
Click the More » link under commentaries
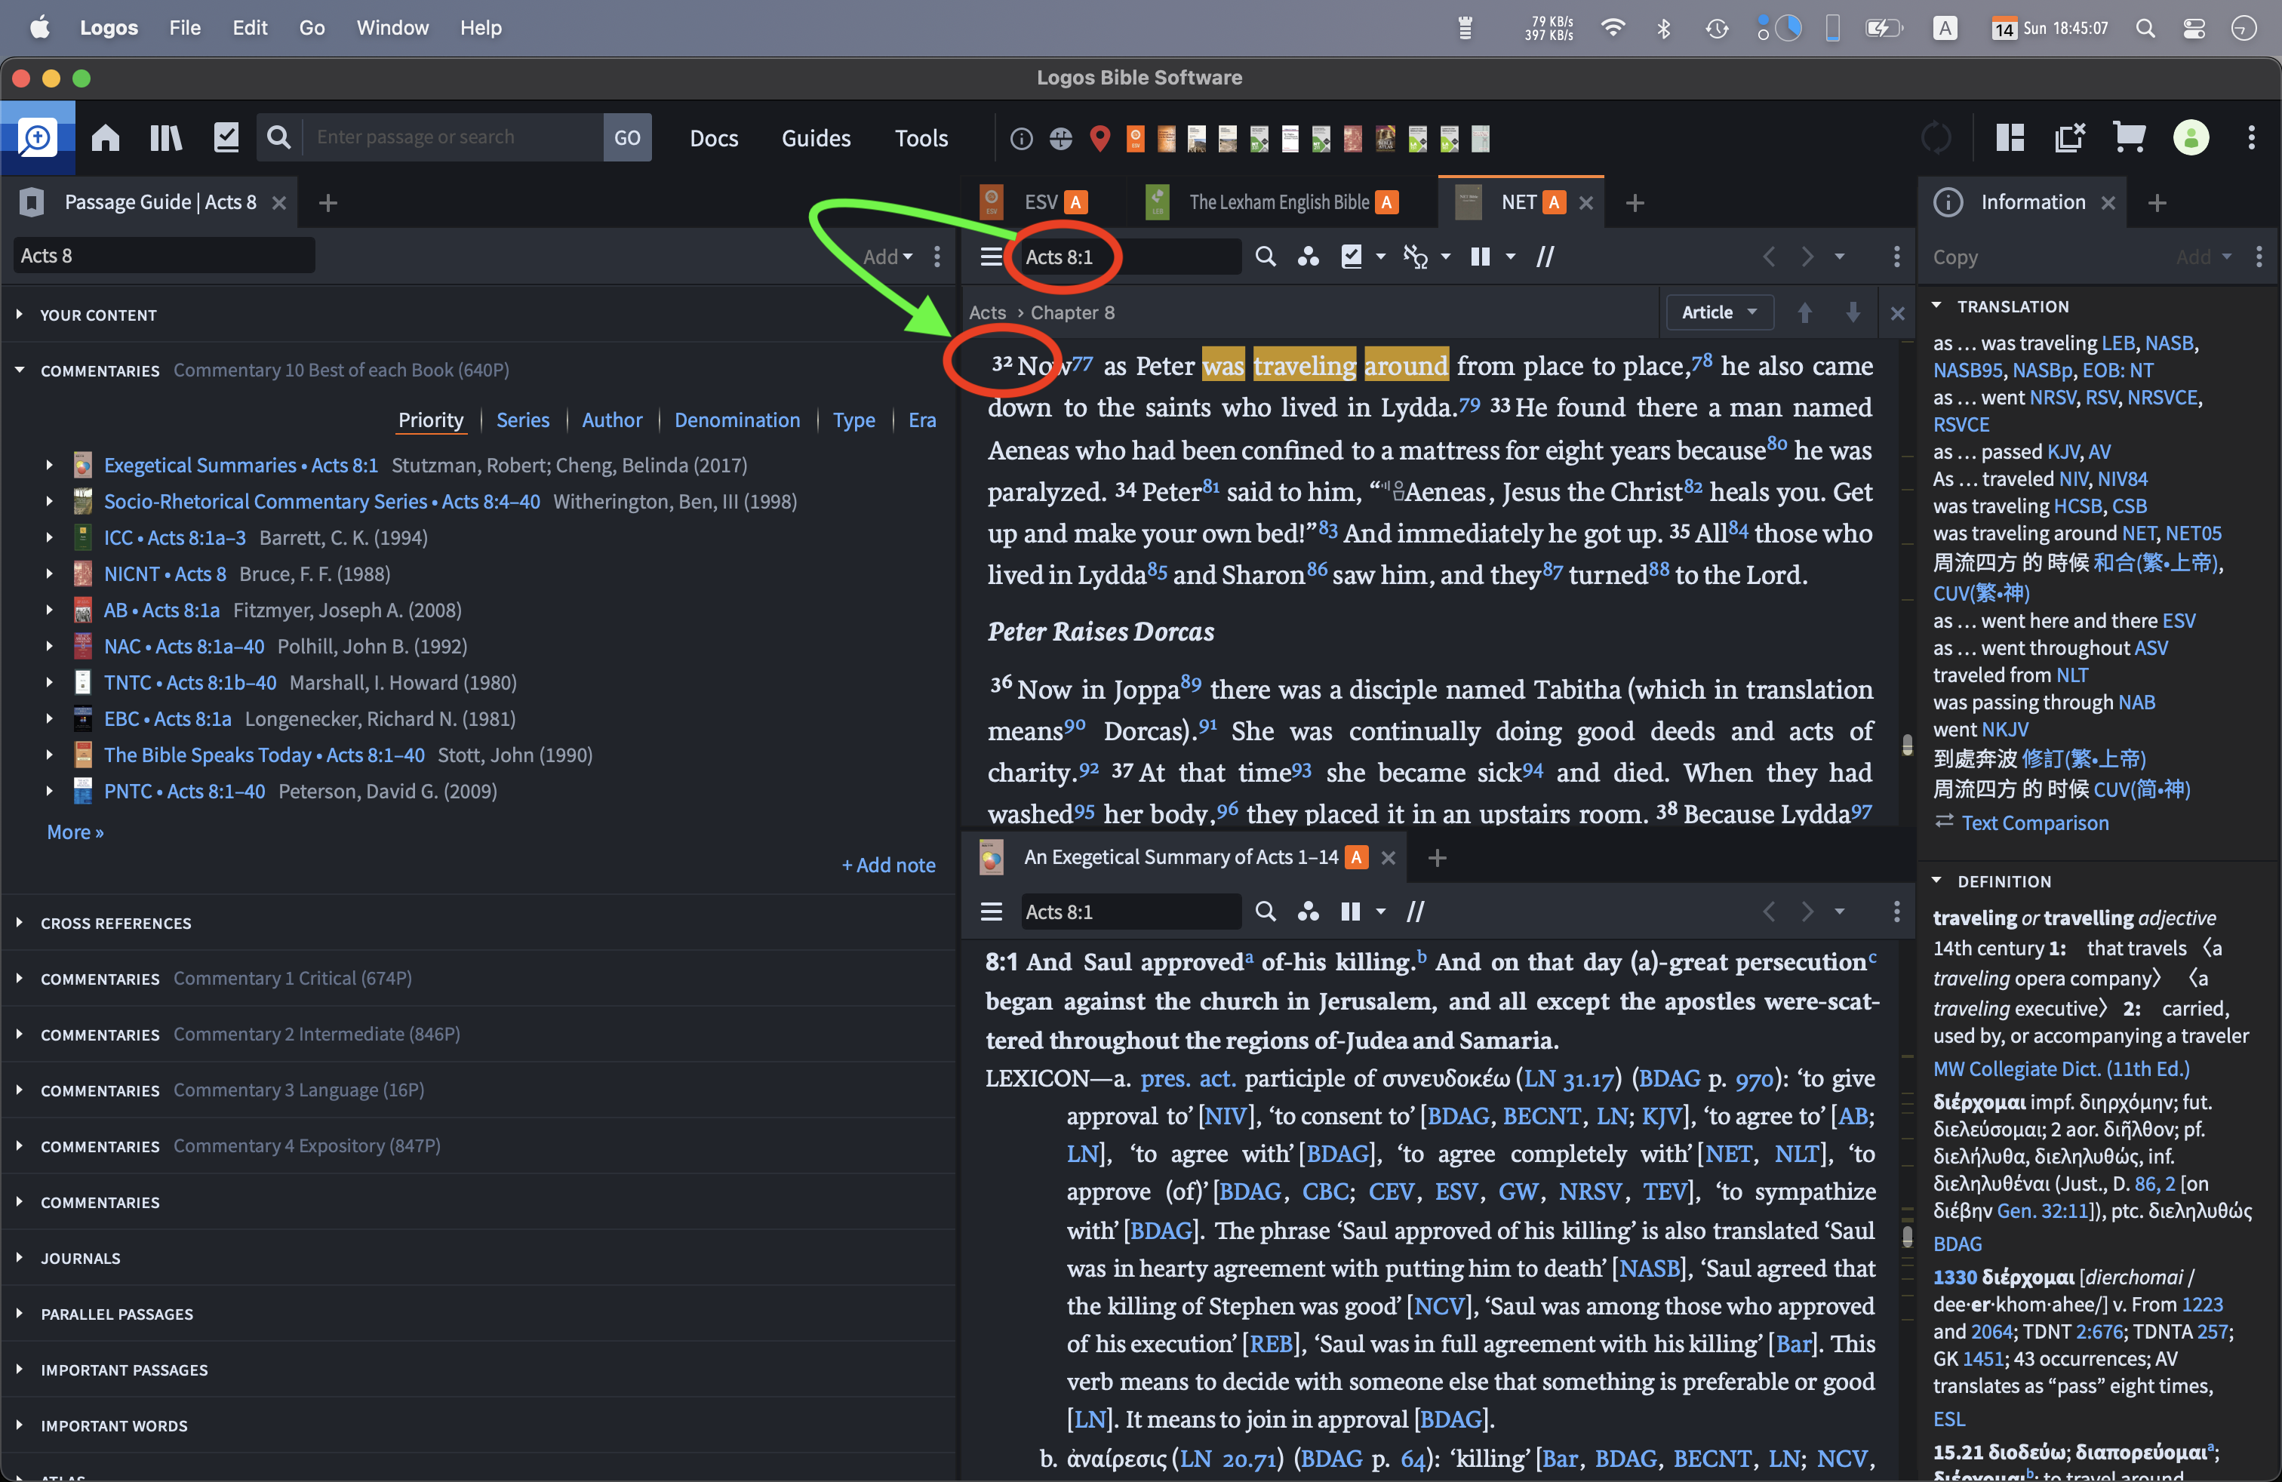(75, 832)
